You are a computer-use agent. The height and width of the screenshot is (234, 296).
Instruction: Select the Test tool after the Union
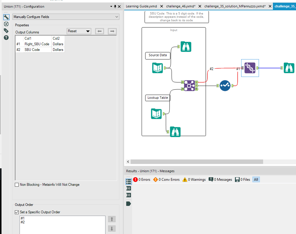[x=225, y=85]
